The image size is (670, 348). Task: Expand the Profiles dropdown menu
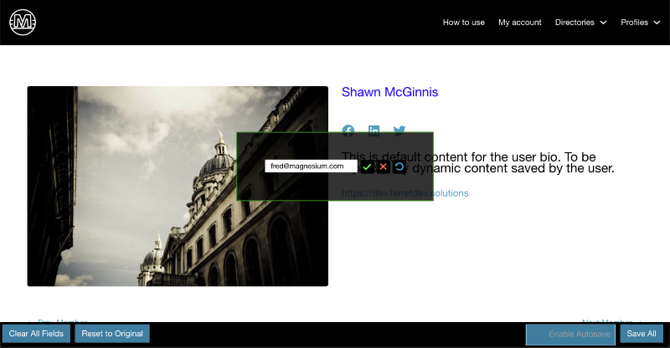click(x=640, y=23)
